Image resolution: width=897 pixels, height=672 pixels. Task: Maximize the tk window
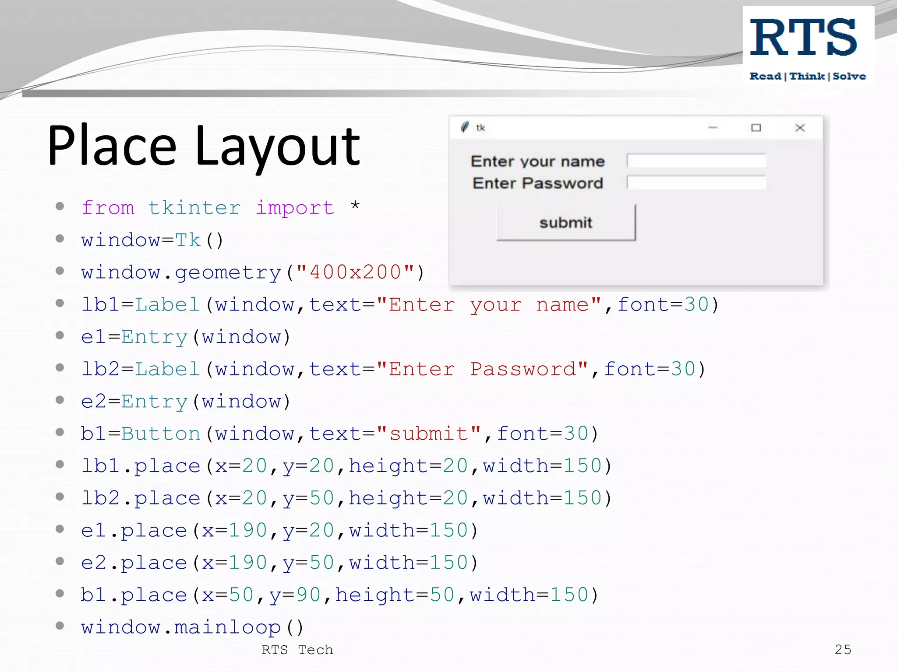pyautogui.click(x=756, y=128)
